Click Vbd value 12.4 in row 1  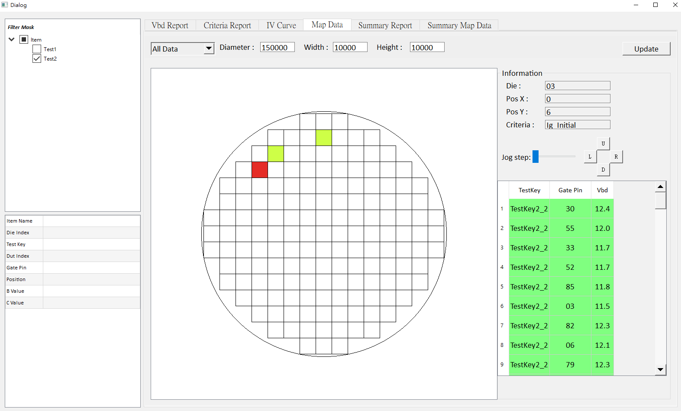pos(602,209)
